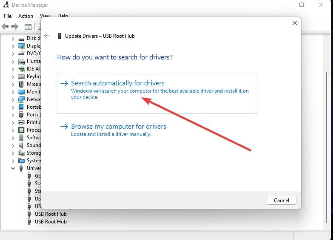Select the Keyboards category icon

(x=21, y=76)
